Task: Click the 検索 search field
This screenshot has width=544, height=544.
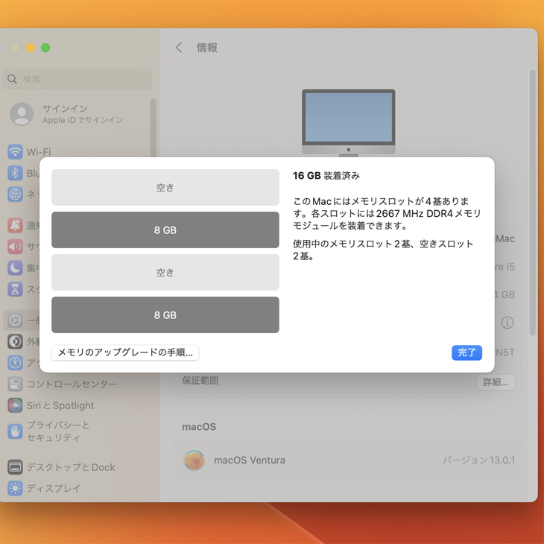Action: click(77, 79)
